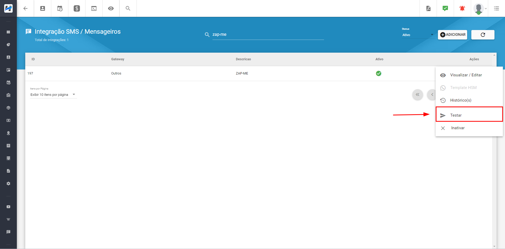The width and height of the screenshot is (505, 249).
Task: Select Histórico(s) from the menu
Action: coord(469,100)
